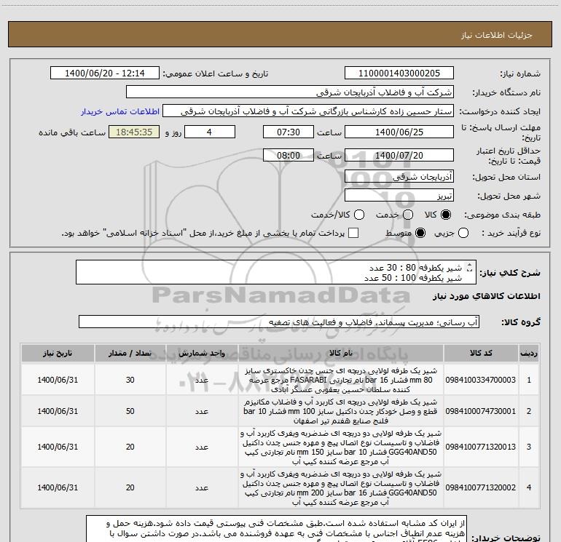The height and width of the screenshot is (542, 561).
Task: Choose the جزیی purchase process option
Action: pyautogui.click(x=463, y=233)
